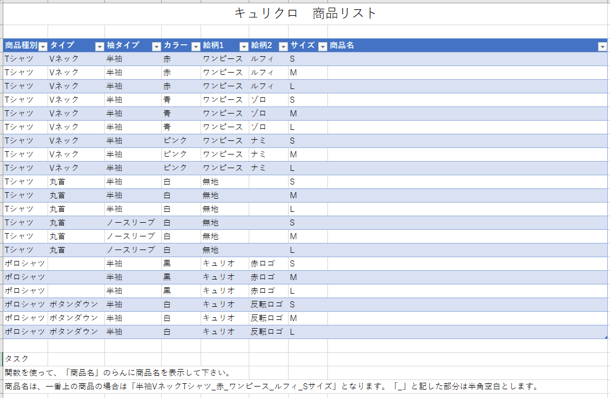This screenshot has height=398, width=610.
Task: Click 青 in the ゾロ S row
Action: click(167, 100)
